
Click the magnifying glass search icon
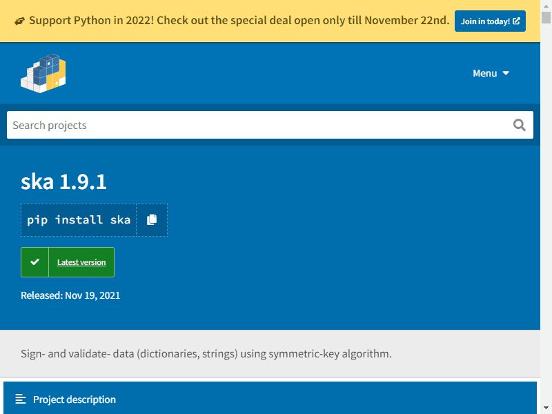520,125
